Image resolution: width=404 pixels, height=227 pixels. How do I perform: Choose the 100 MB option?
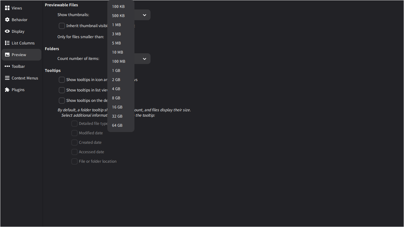point(121,61)
